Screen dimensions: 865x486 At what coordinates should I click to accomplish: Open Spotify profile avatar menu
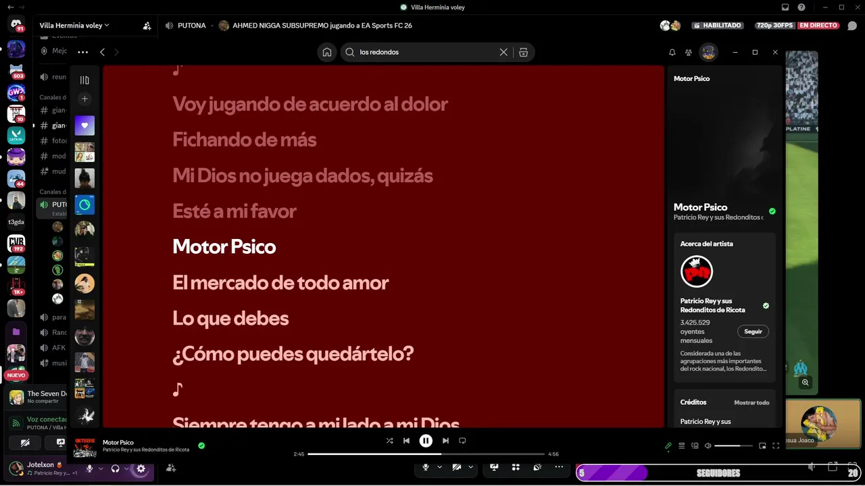pos(708,52)
